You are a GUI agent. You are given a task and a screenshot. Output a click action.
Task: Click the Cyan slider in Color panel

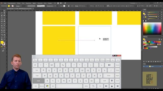point(153,12)
